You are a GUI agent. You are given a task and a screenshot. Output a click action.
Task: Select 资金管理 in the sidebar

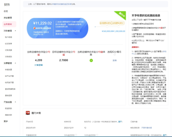coord(8,18)
